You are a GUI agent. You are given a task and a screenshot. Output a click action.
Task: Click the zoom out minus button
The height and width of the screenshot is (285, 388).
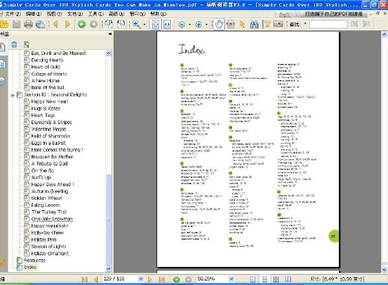pos(182,25)
